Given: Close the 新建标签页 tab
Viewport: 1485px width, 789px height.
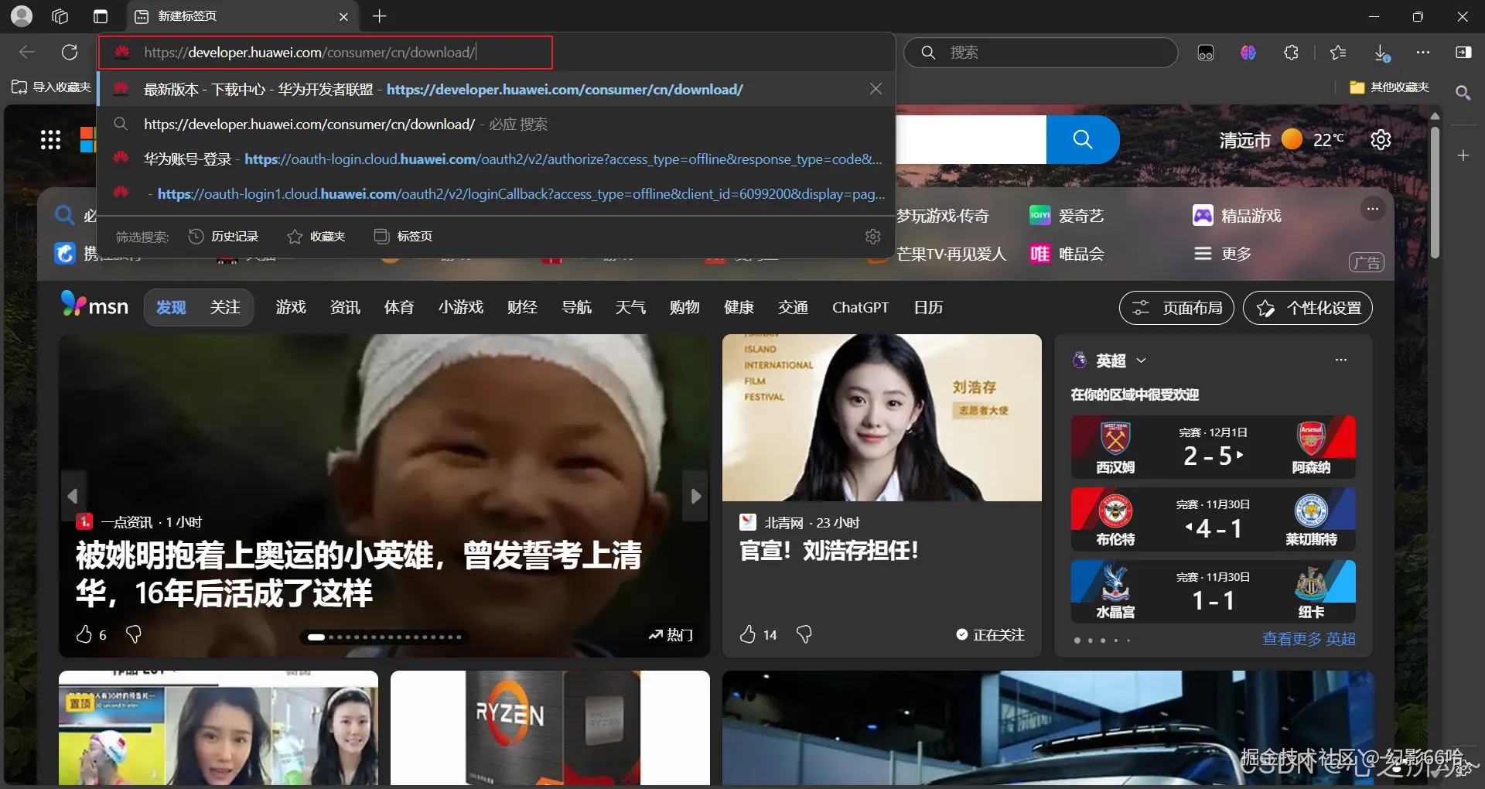Looking at the screenshot, I should 343,16.
